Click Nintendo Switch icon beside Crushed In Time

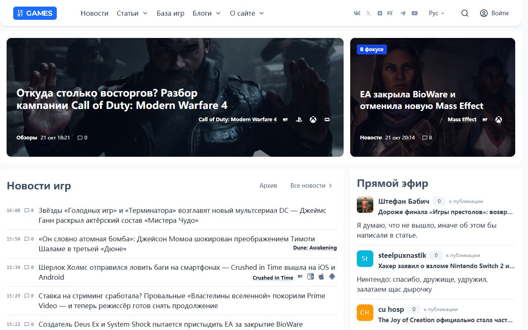click(x=310, y=276)
